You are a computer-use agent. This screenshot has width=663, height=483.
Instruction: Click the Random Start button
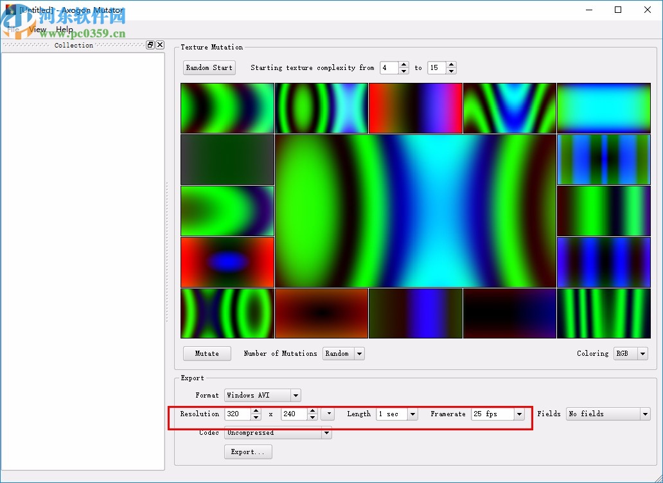coord(209,67)
